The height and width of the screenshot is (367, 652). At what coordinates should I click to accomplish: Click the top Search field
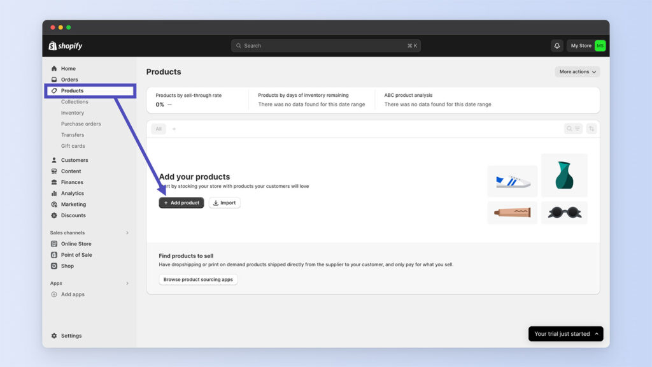coord(325,46)
